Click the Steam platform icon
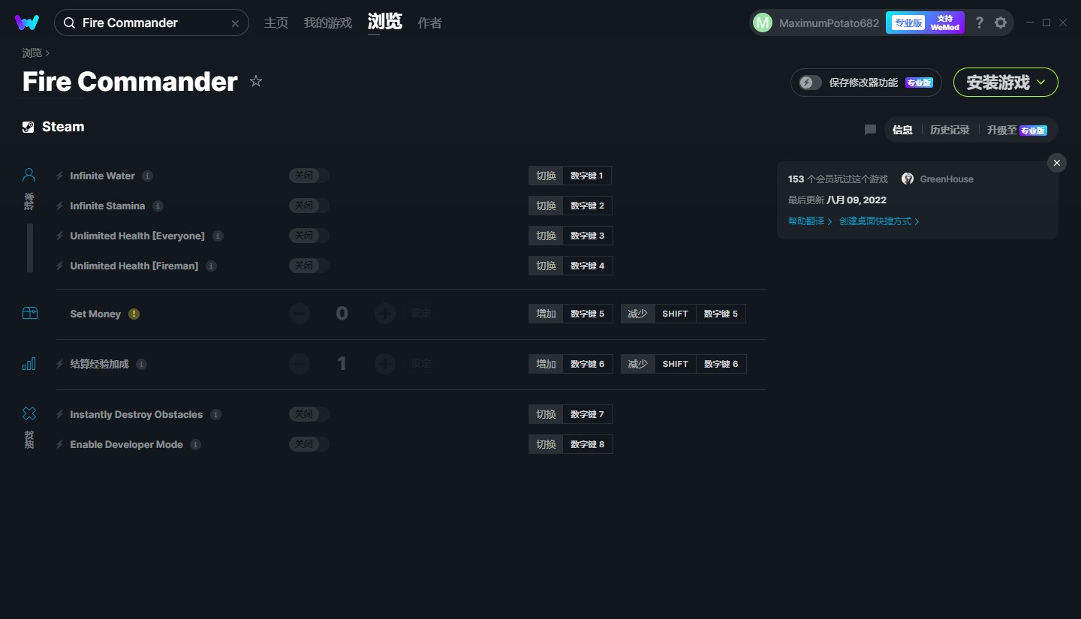1081x619 pixels. pyautogui.click(x=29, y=127)
